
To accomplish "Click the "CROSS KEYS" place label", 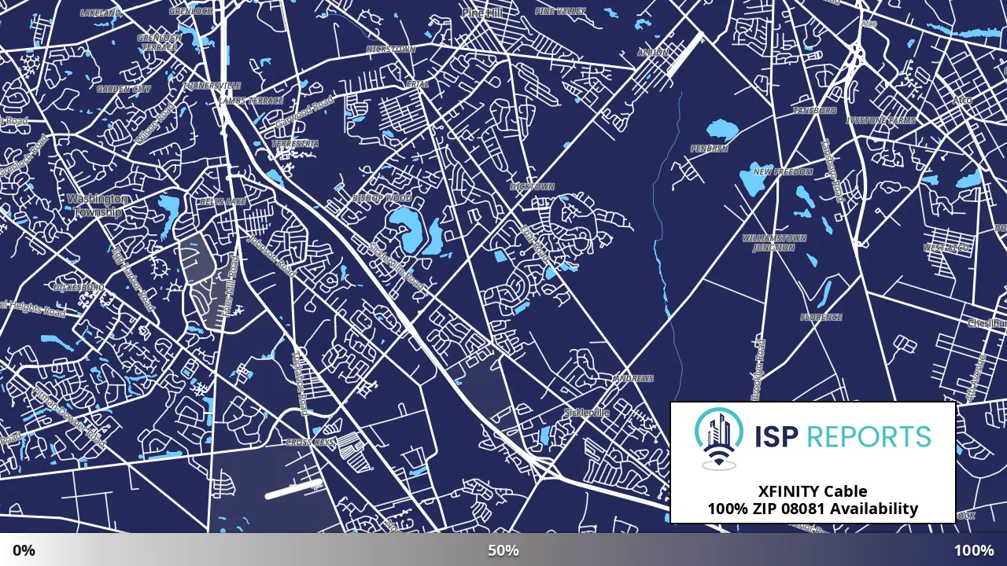I will point(310,443).
